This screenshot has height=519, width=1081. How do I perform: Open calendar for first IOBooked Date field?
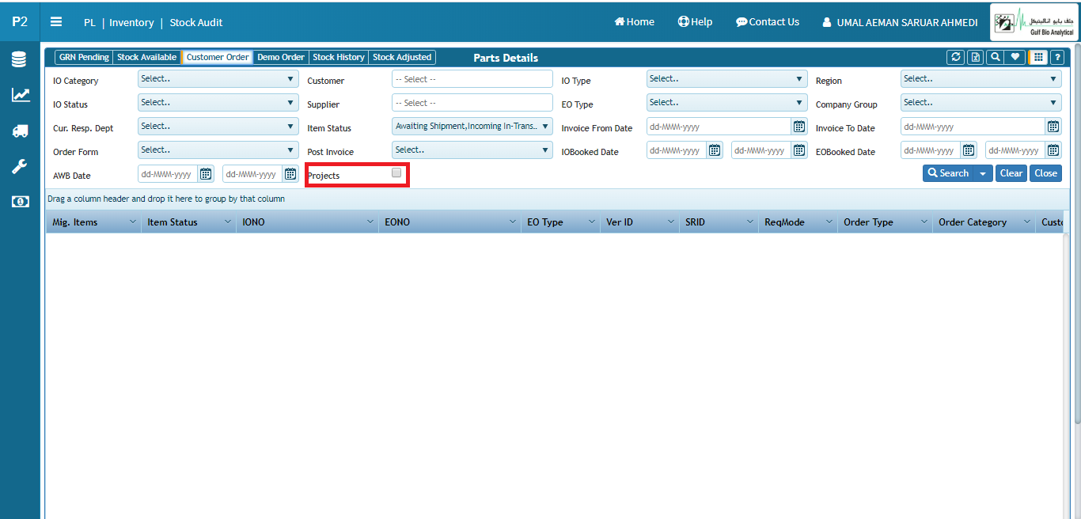[x=715, y=150]
